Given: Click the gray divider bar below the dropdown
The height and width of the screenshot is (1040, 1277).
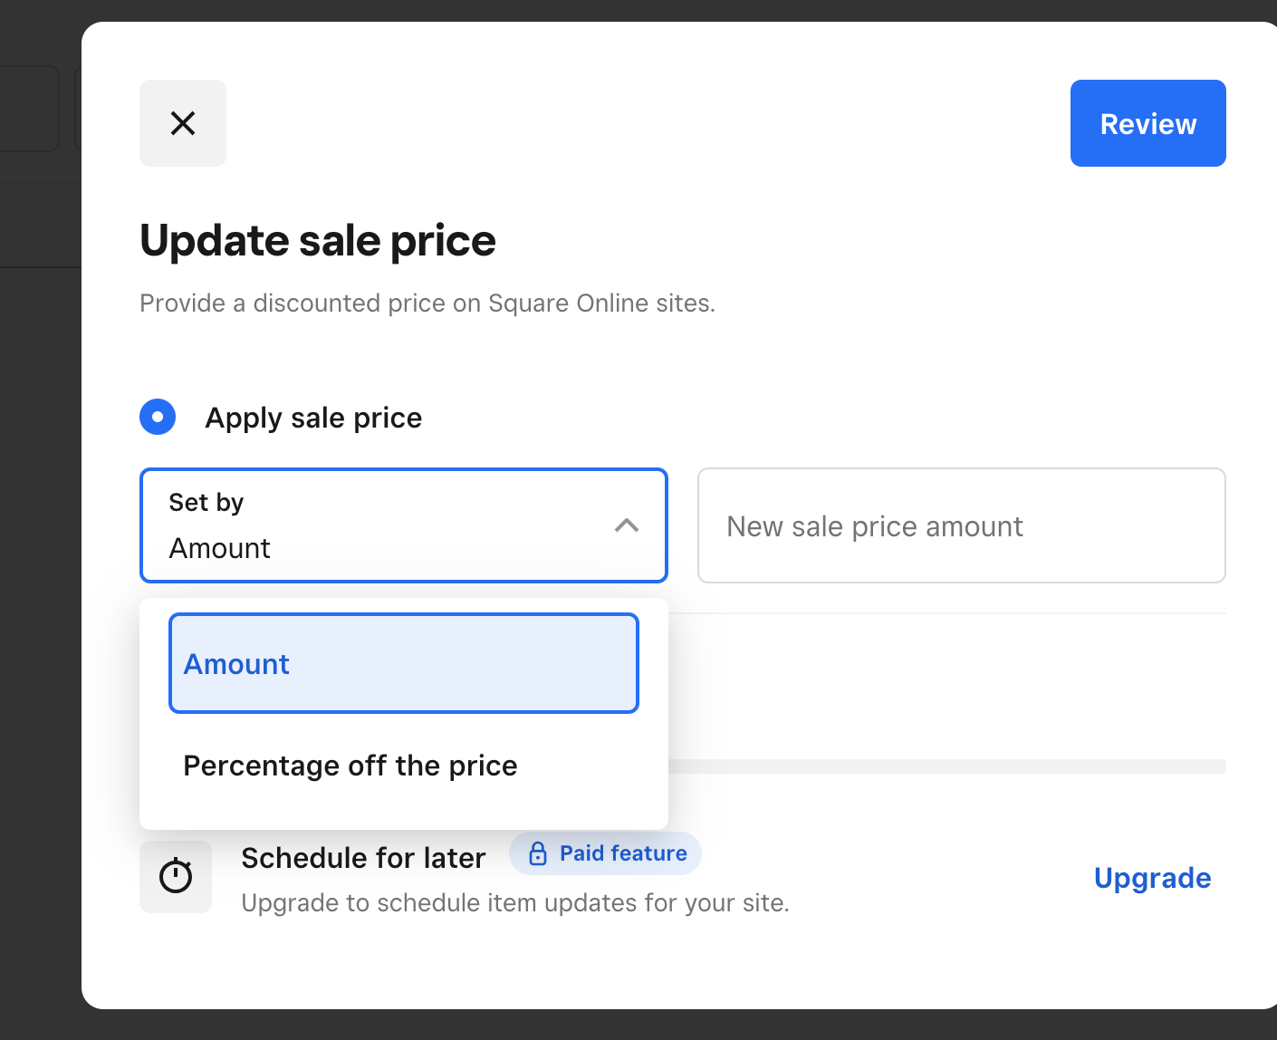Looking at the screenshot, I should pos(946,766).
